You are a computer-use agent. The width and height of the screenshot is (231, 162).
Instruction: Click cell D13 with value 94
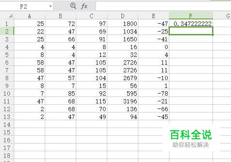click(123, 117)
